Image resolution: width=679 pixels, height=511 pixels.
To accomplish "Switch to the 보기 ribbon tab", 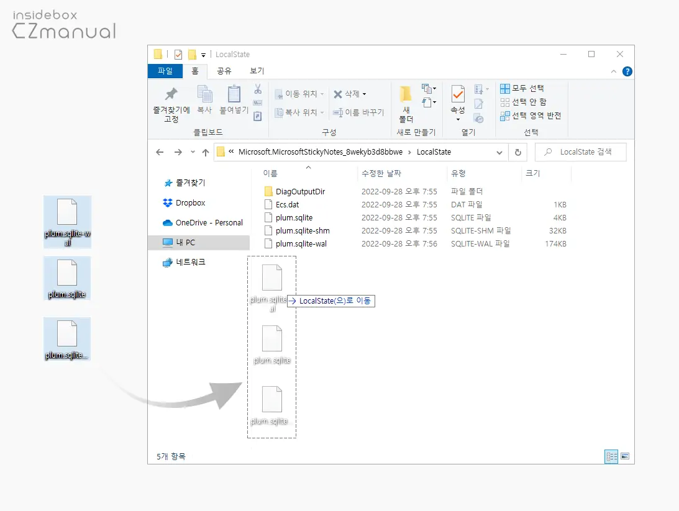I will click(257, 71).
